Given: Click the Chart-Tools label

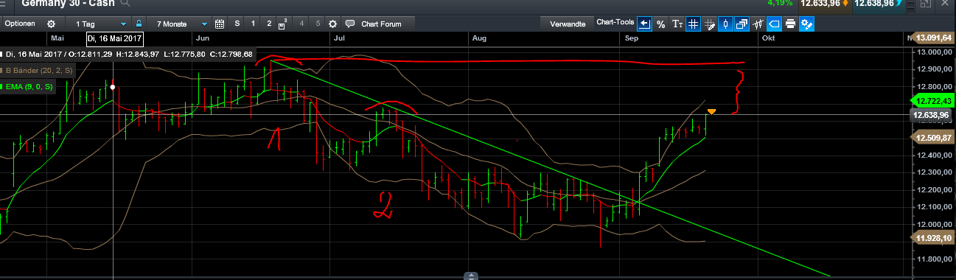Looking at the screenshot, I should click(x=615, y=22).
